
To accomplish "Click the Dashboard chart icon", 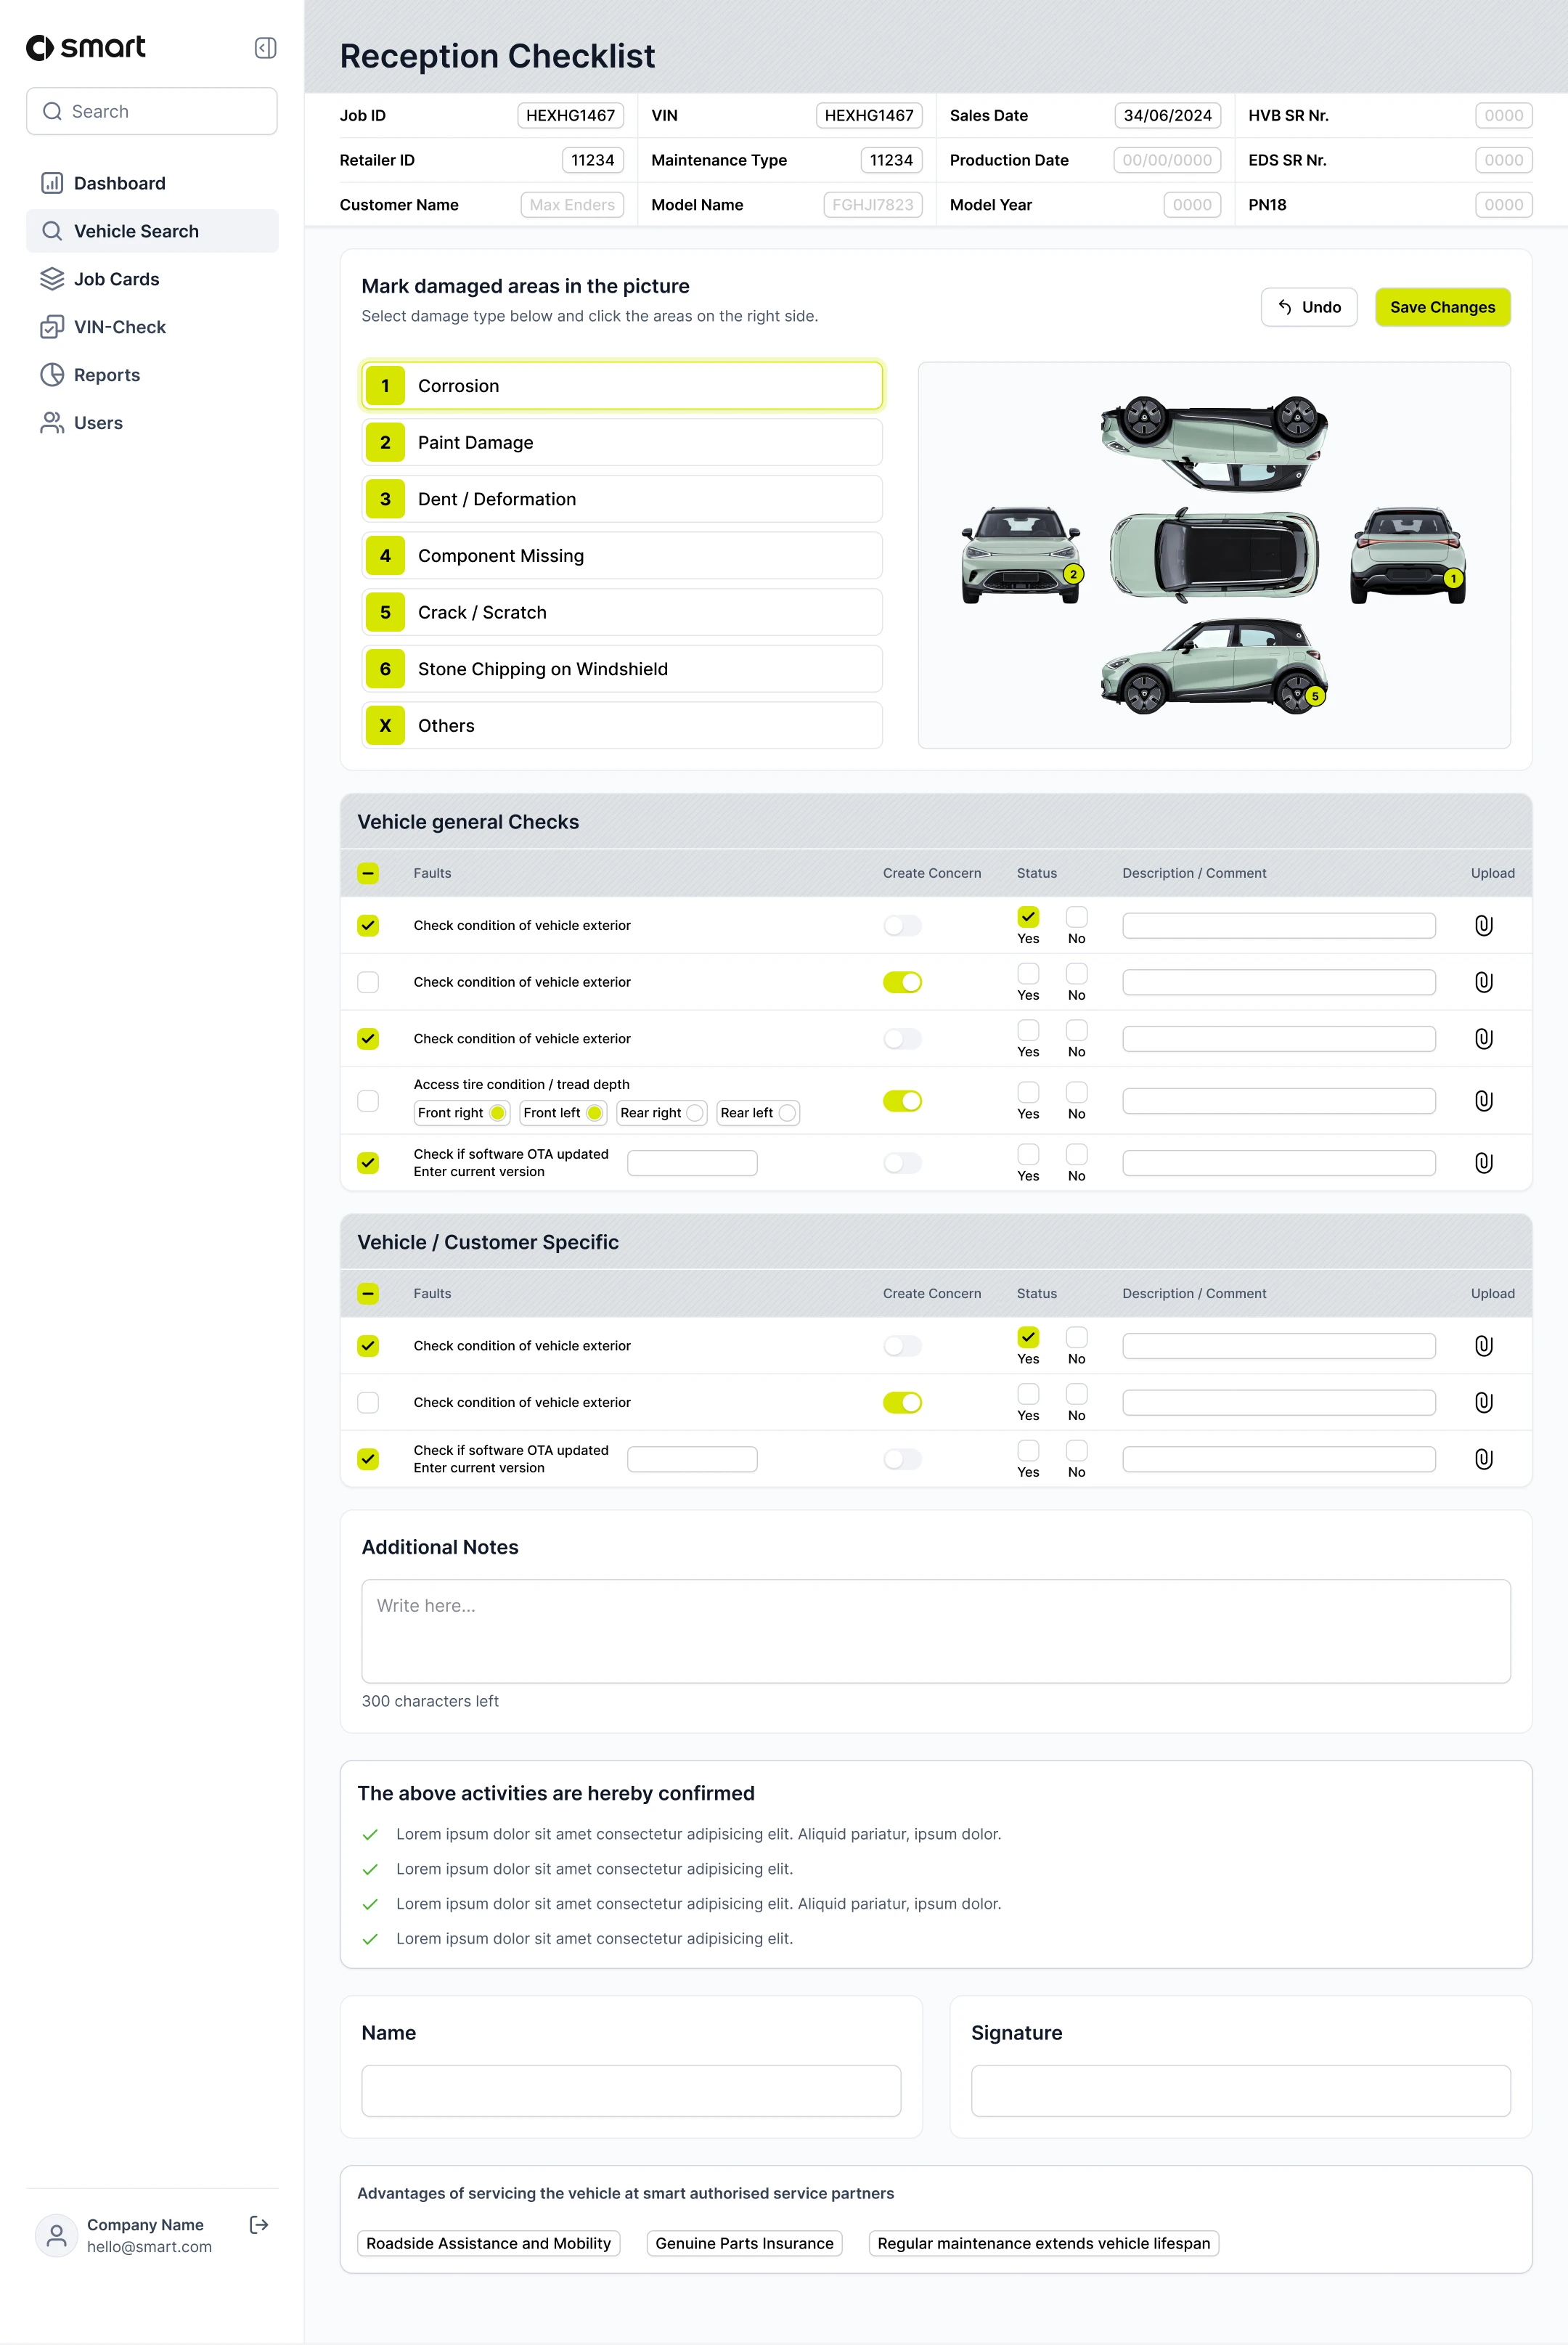I will point(52,183).
